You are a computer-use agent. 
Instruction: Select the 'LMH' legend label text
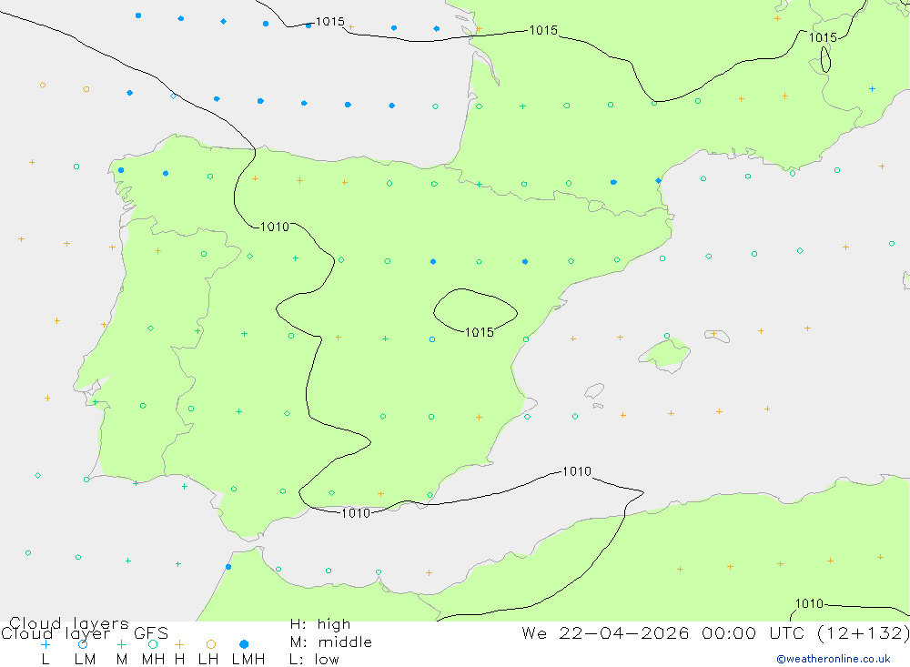(x=248, y=660)
